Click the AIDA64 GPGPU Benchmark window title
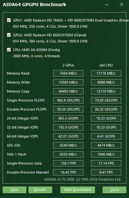The height and width of the screenshot is (198, 129). (35, 4)
